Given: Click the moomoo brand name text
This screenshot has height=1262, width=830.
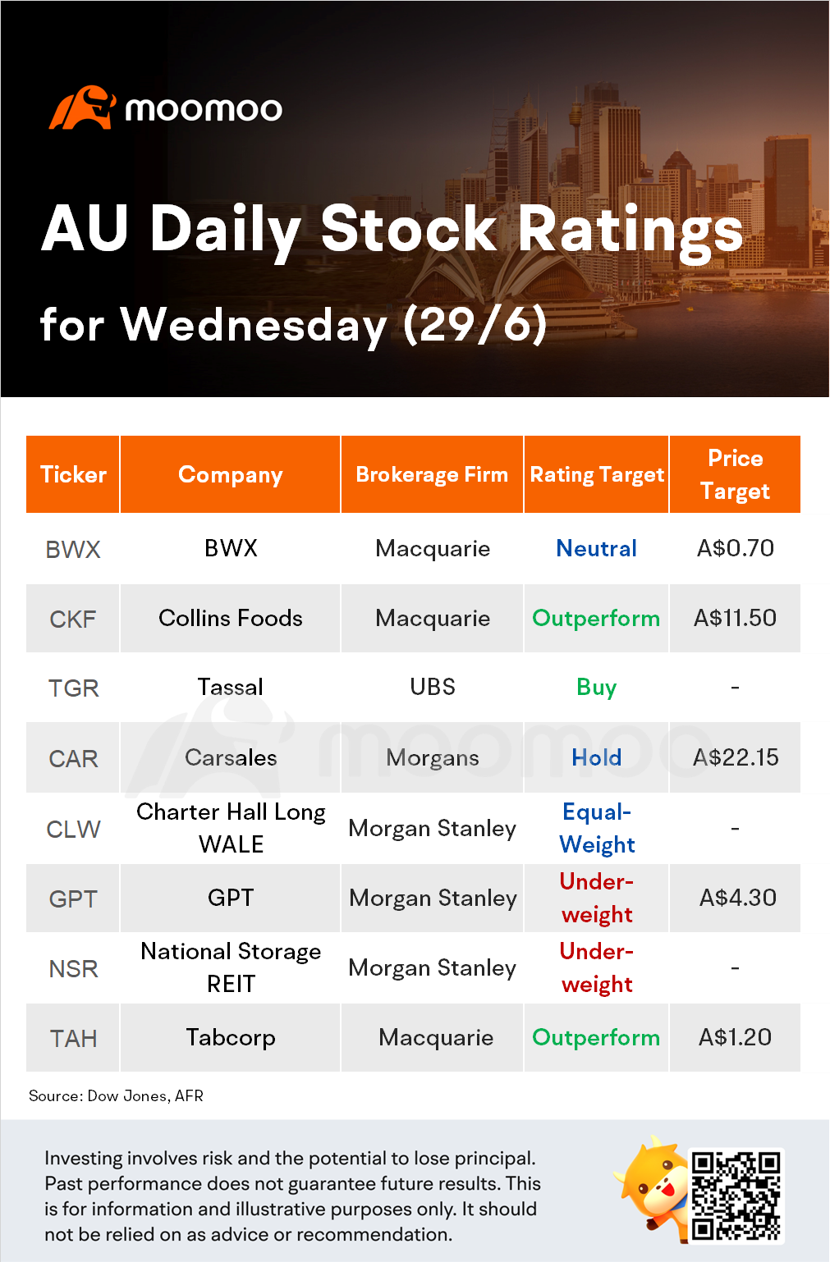Looking at the screenshot, I should (x=204, y=109).
